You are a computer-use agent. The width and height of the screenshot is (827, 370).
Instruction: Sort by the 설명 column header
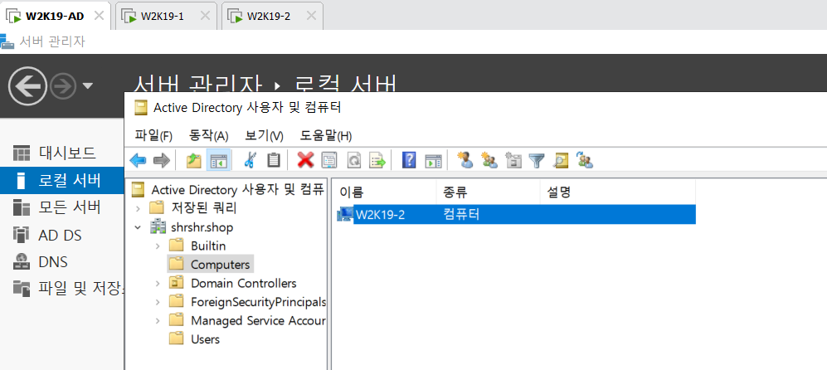pyautogui.click(x=618, y=192)
